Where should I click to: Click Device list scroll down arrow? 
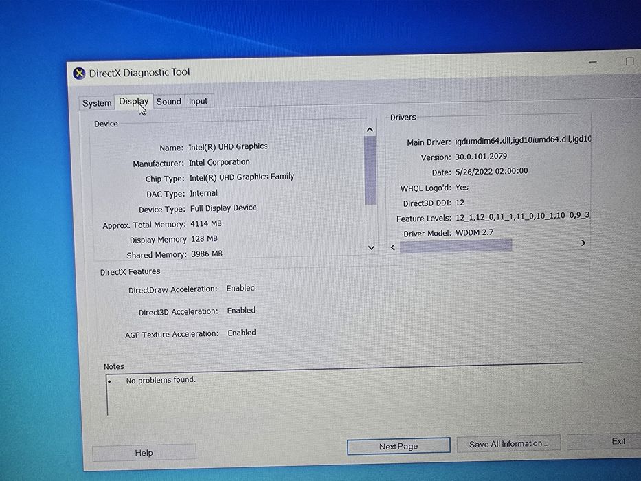tap(371, 247)
